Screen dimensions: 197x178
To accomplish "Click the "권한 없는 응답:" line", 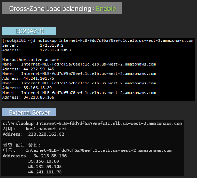I will (22, 145).
